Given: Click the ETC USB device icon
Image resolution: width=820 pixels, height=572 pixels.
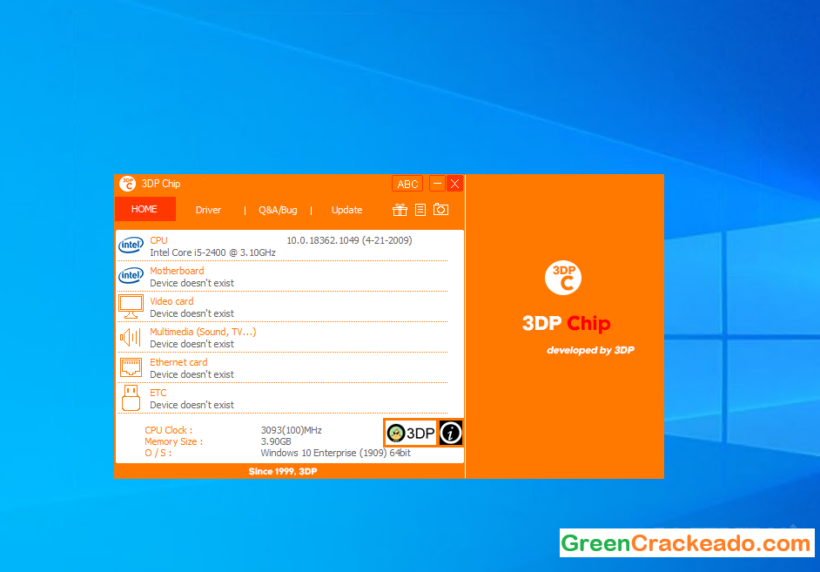Looking at the screenshot, I should pyautogui.click(x=131, y=398).
